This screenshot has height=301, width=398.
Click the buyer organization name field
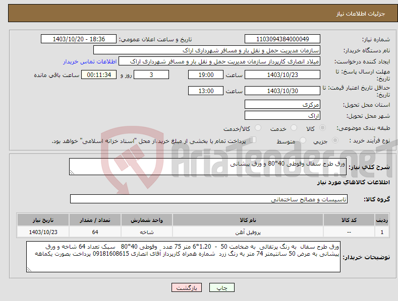tap(207, 50)
